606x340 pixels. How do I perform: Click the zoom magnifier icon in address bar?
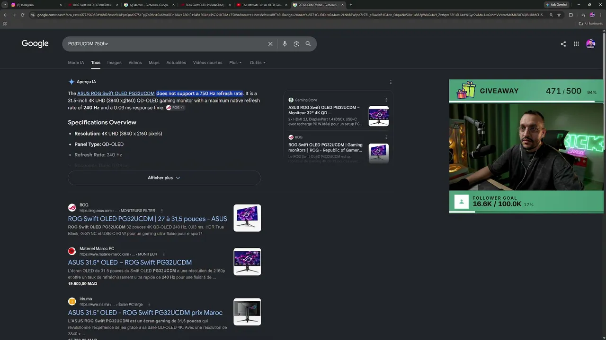click(x=551, y=15)
